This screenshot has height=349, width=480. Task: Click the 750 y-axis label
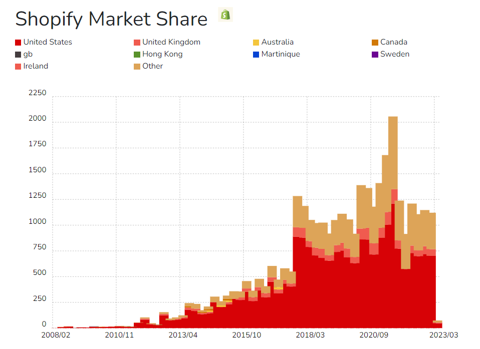click(x=40, y=247)
